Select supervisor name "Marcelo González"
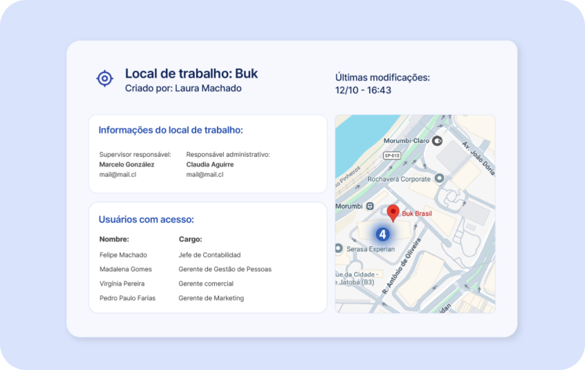The width and height of the screenshot is (585, 370). 127,165
